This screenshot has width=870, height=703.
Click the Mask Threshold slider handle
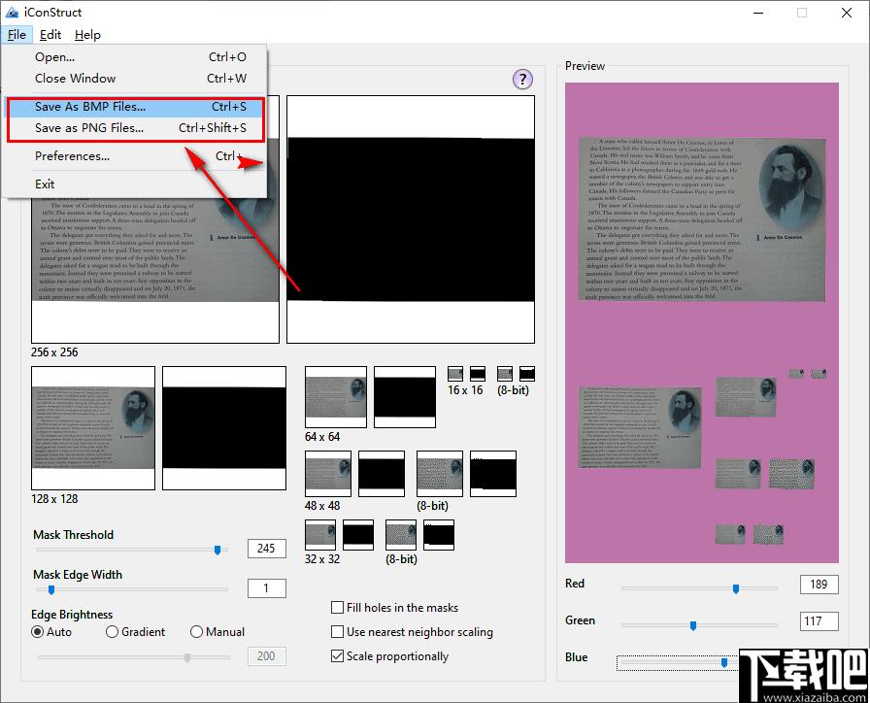217,550
